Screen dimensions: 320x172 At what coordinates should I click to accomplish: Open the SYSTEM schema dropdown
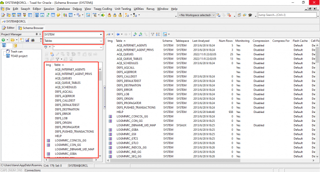pos(101,34)
